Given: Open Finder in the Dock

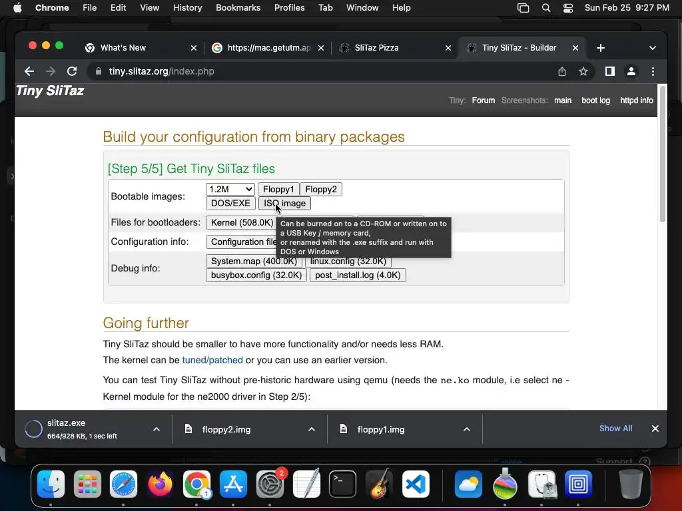Looking at the screenshot, I should click(51, 484).
